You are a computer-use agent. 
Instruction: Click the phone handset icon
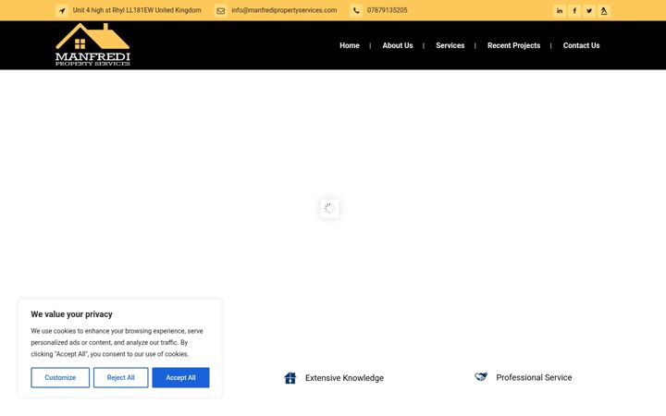(x=356, y=10)
